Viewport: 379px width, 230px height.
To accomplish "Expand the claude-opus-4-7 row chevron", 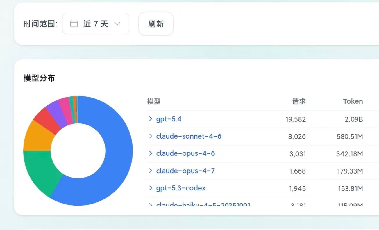I will [151, 171].
